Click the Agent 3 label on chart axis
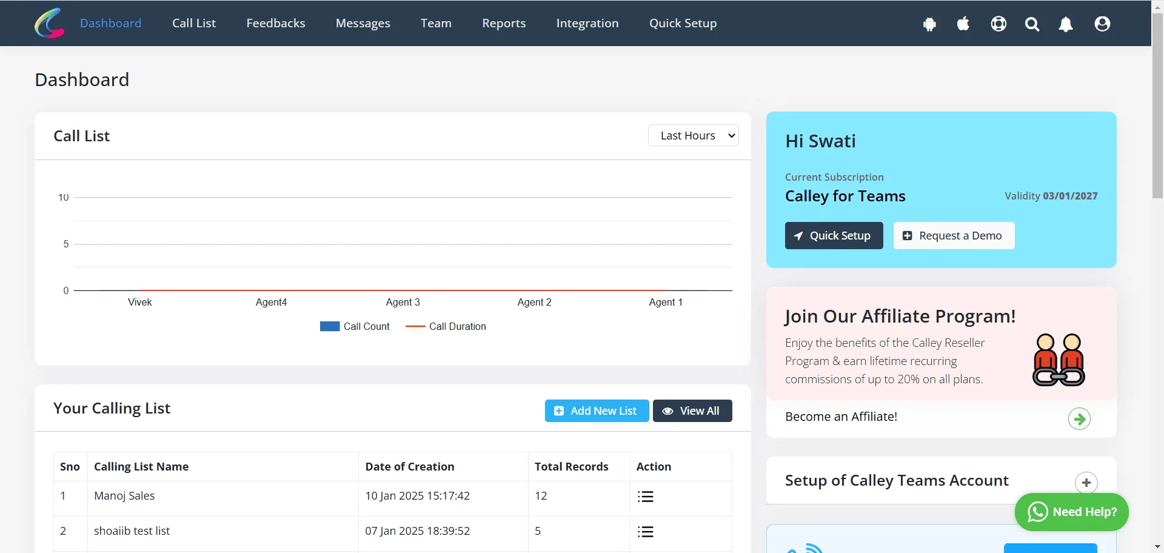The height and width of the screenshot is (553, 1164). [403, 302]
